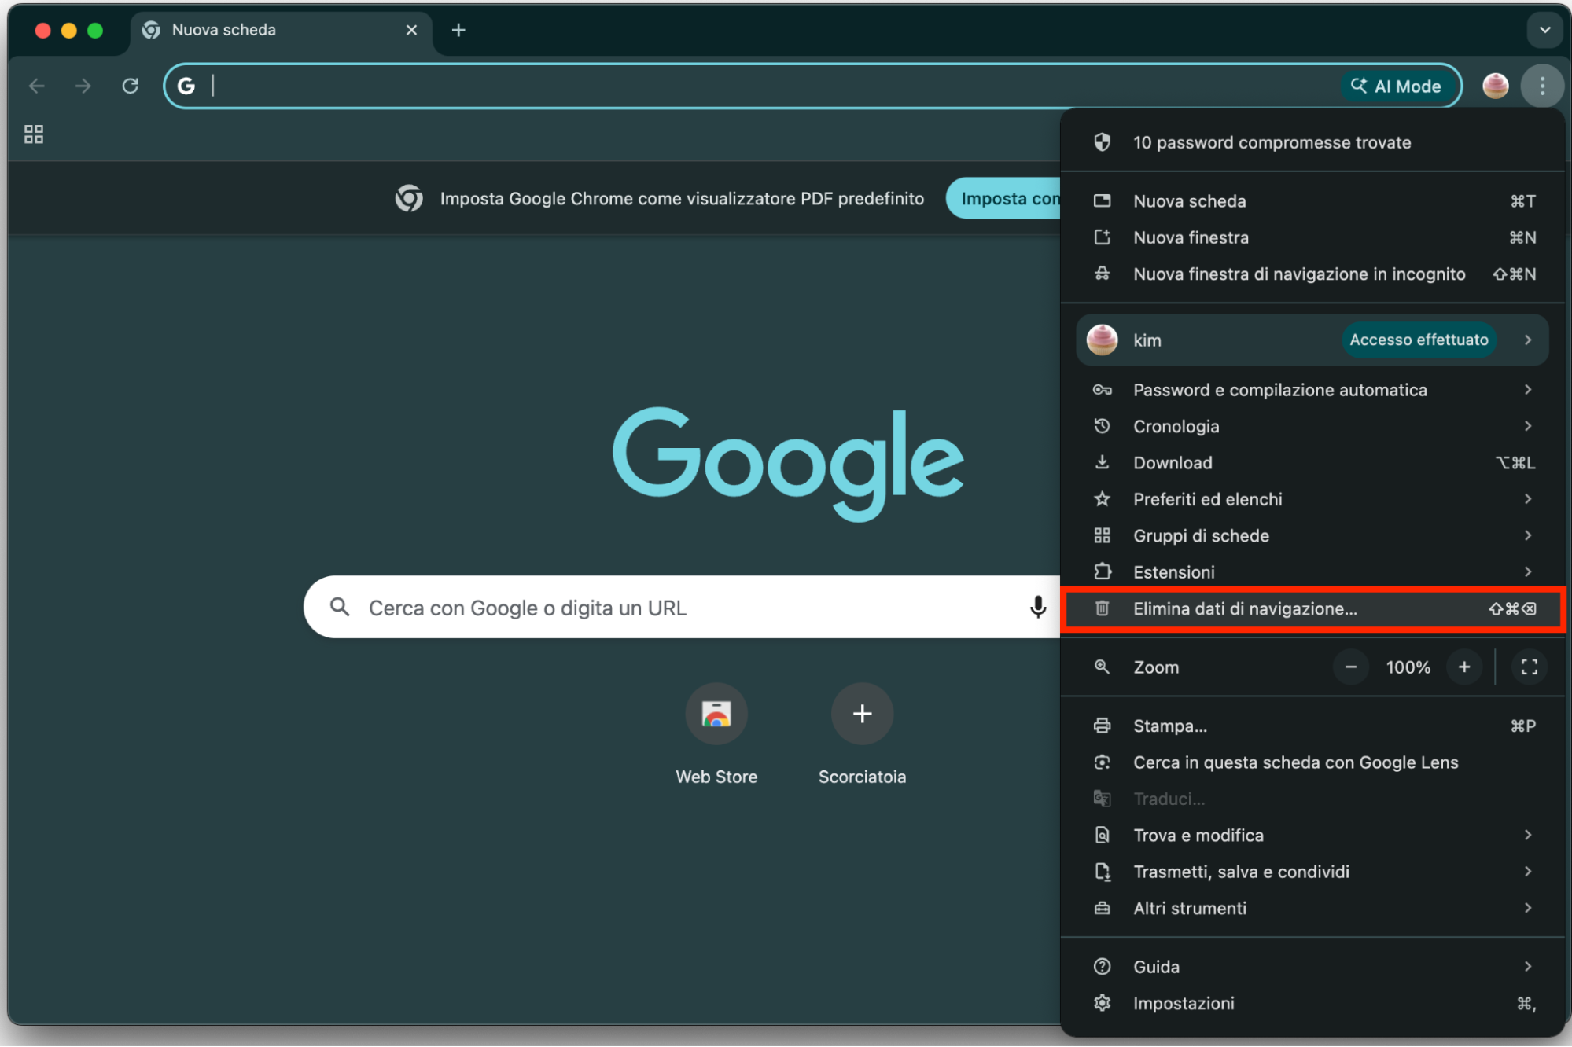Choose Cerca in questa scheda con Google Lens
Viewport: 1572px width, 1047px height.
(1312, 762)
